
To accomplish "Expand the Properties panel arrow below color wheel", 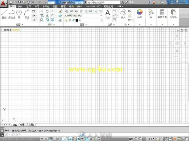I will click(140, 25).
